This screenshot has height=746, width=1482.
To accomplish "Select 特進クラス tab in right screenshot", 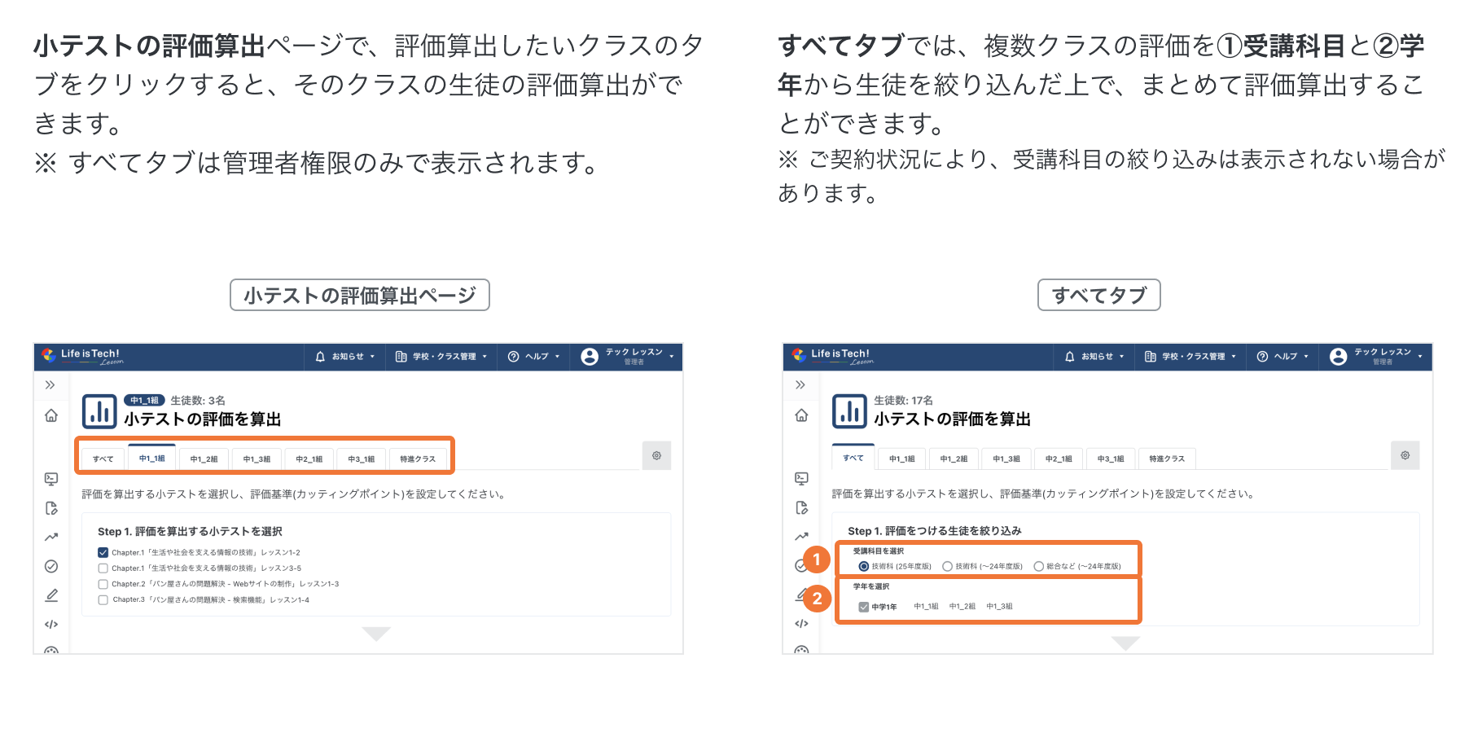I will [x=1166, y=459].
